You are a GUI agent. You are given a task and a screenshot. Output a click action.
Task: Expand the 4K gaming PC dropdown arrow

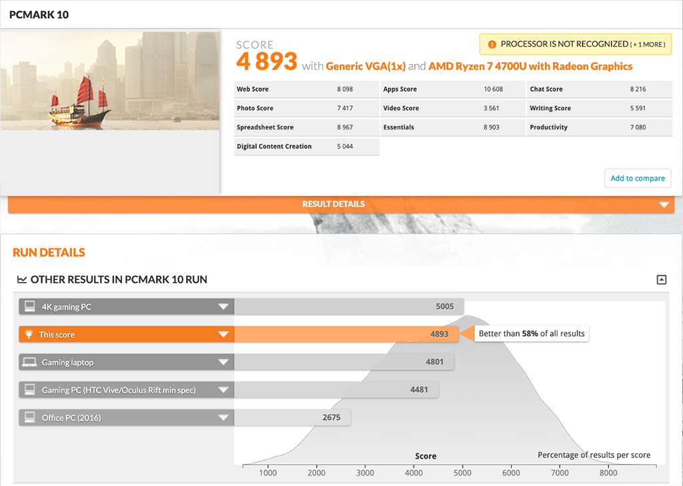223,307
